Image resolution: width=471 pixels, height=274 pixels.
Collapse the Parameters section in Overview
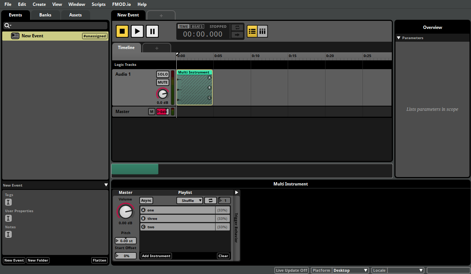point(398,37)
